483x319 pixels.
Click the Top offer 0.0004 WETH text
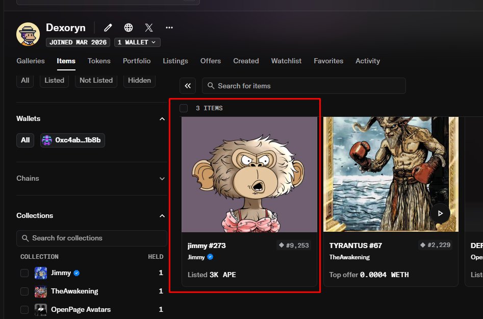(369, 275)
